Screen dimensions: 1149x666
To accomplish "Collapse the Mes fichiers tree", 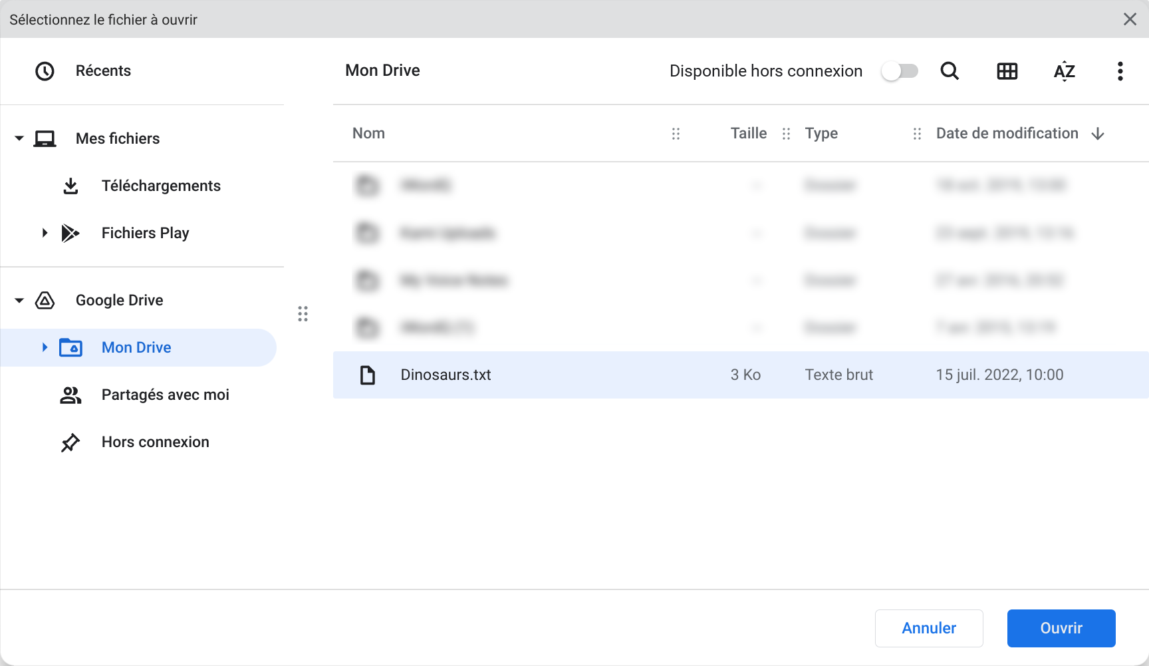I will tap(19, 138).
